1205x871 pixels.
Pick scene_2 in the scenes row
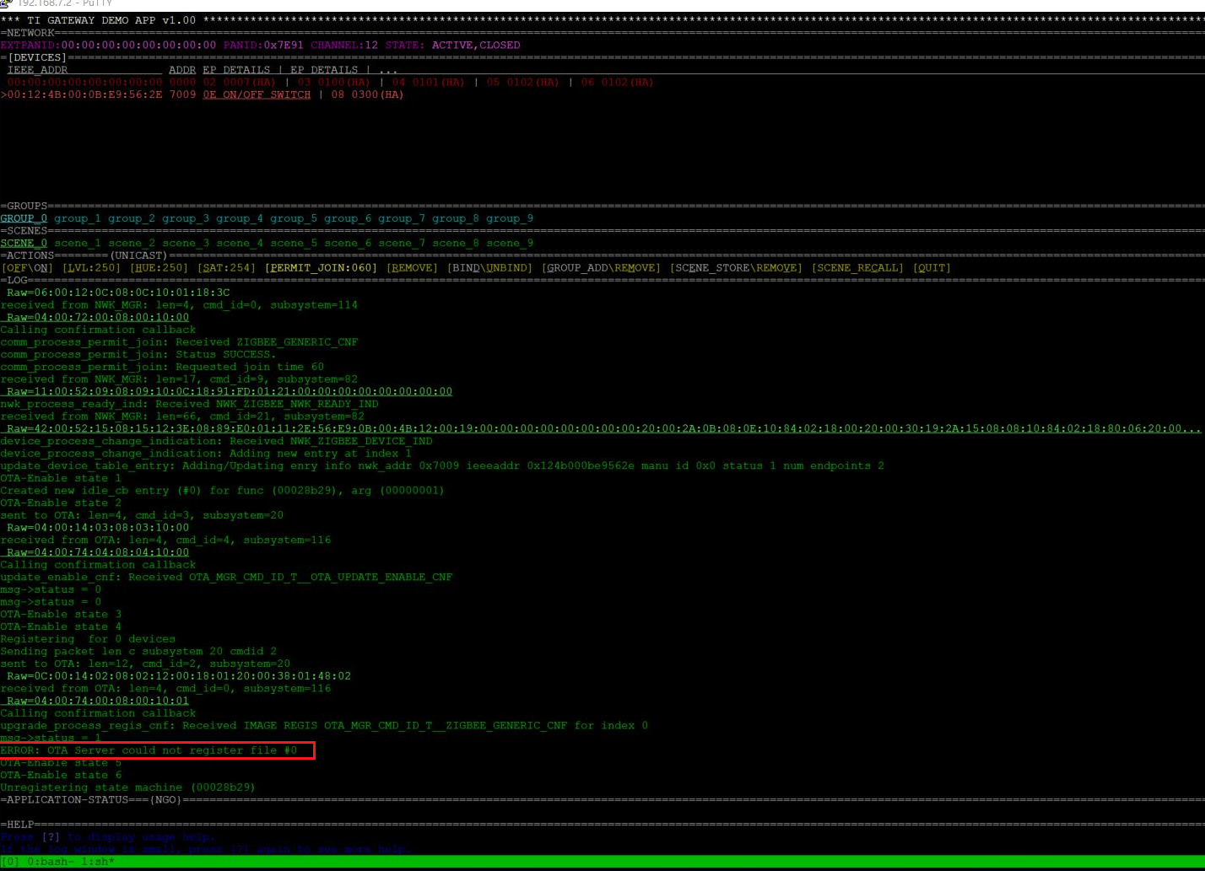(x=132, y=243)
